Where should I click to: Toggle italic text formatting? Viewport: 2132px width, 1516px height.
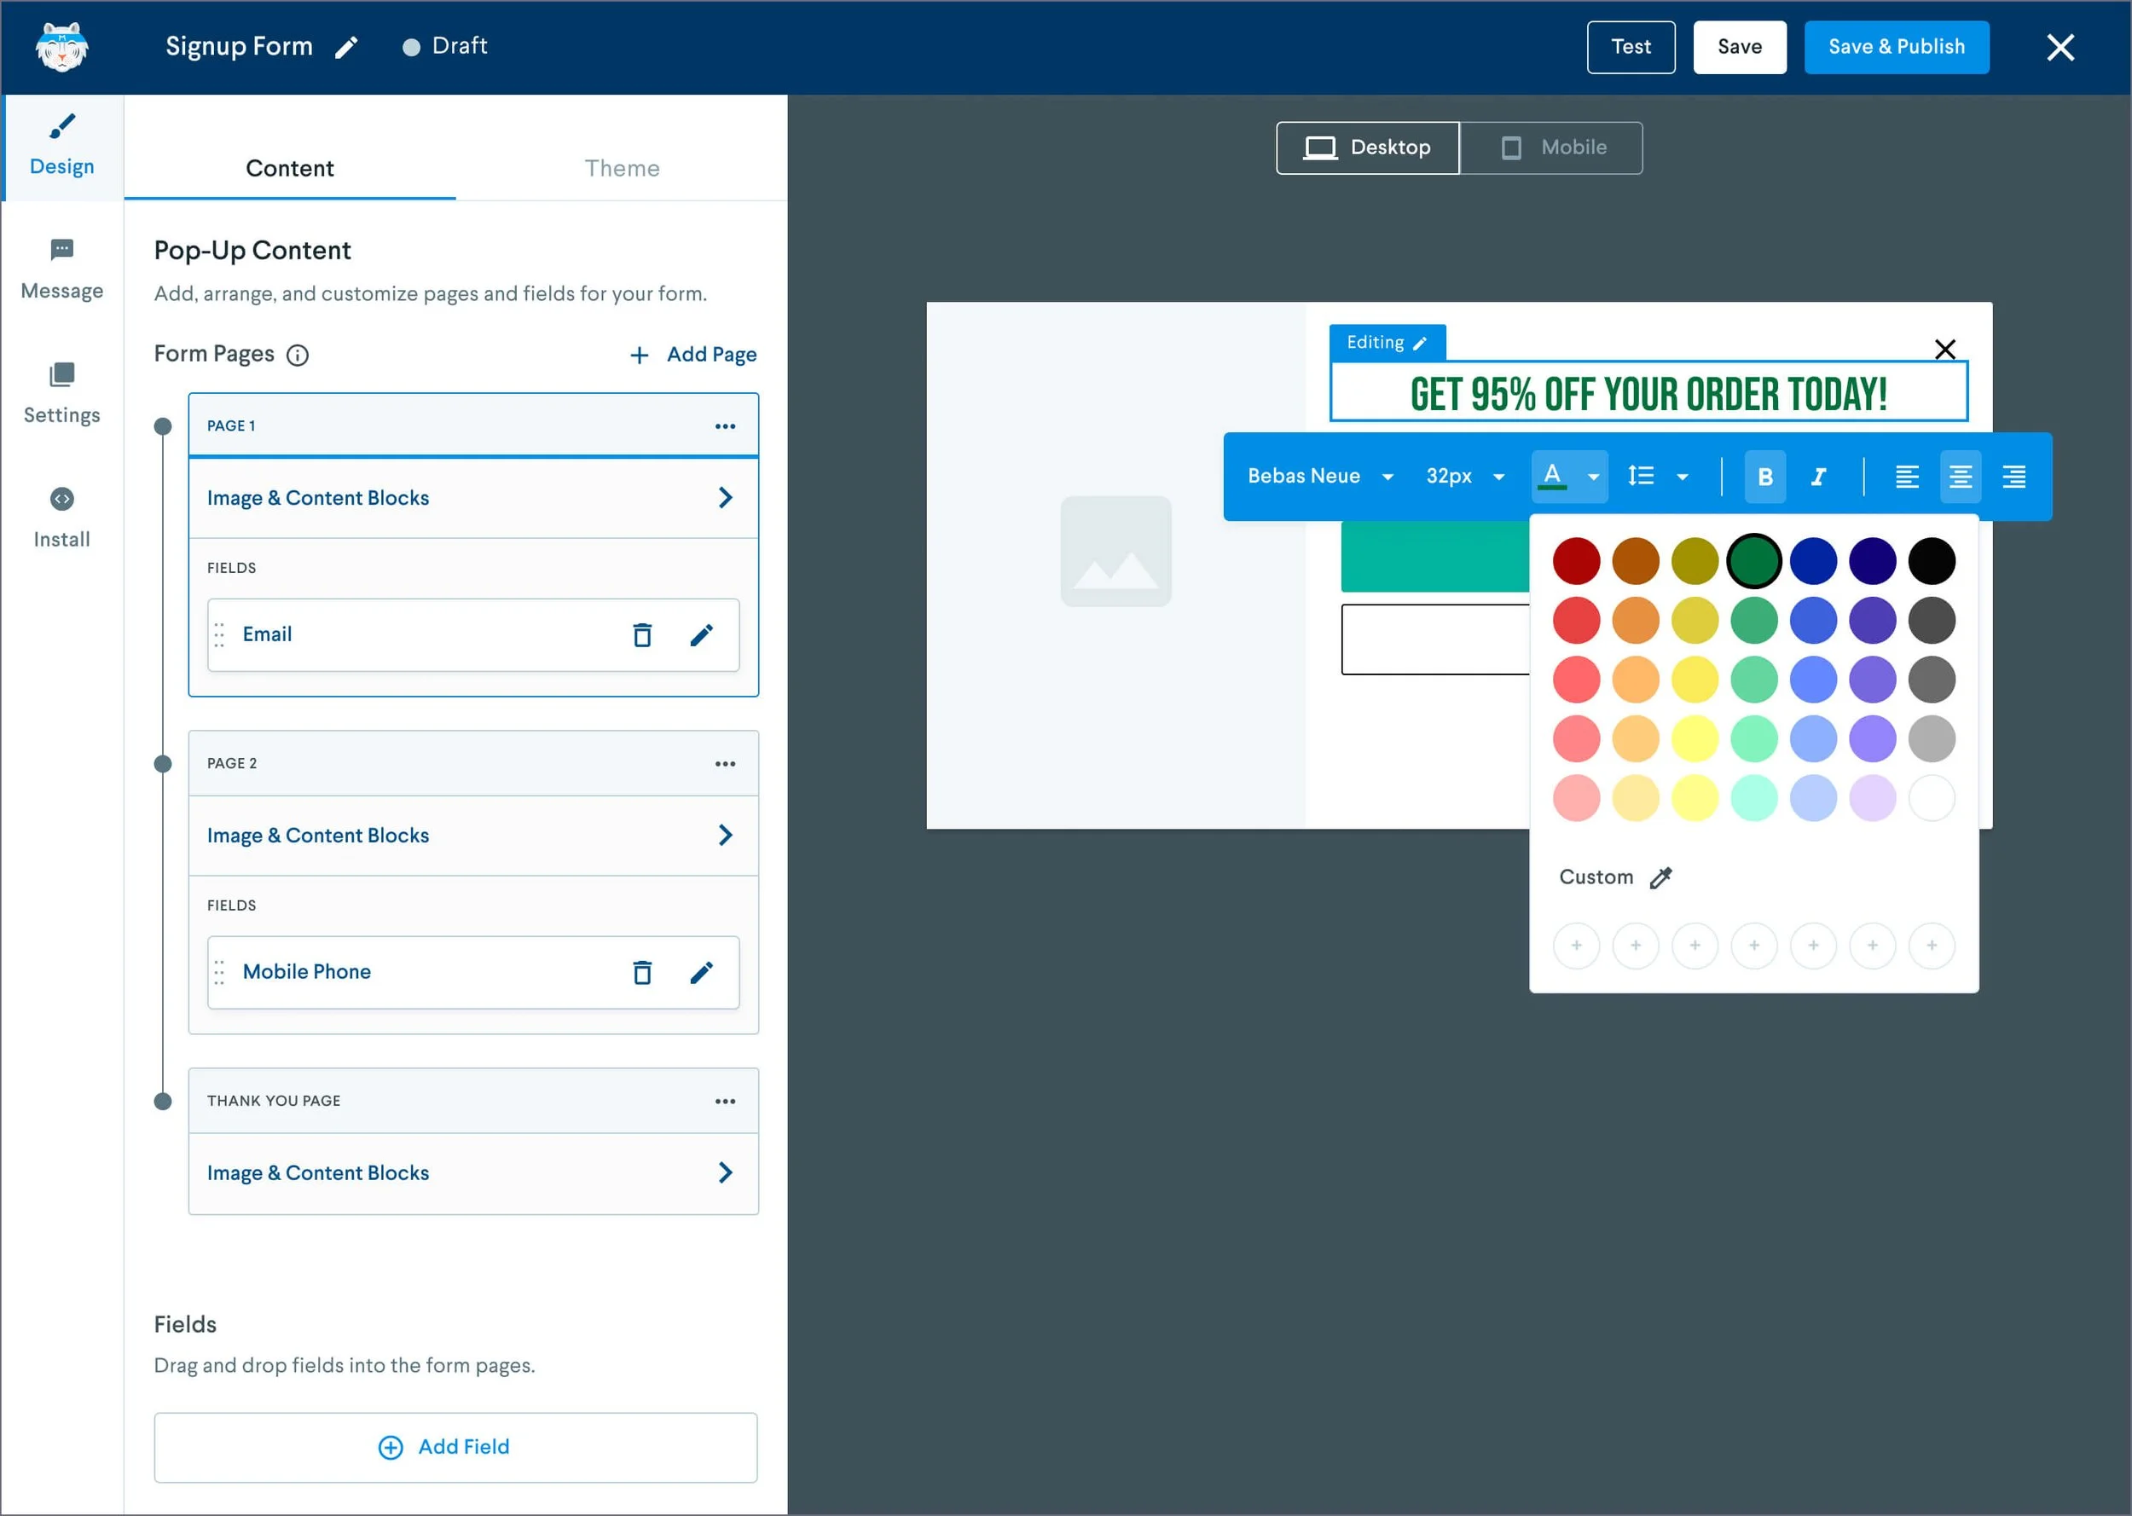pos(1818,477)
